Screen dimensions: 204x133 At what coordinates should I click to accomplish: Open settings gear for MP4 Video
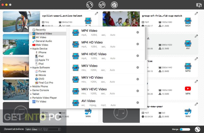click(x=138, y=32)
